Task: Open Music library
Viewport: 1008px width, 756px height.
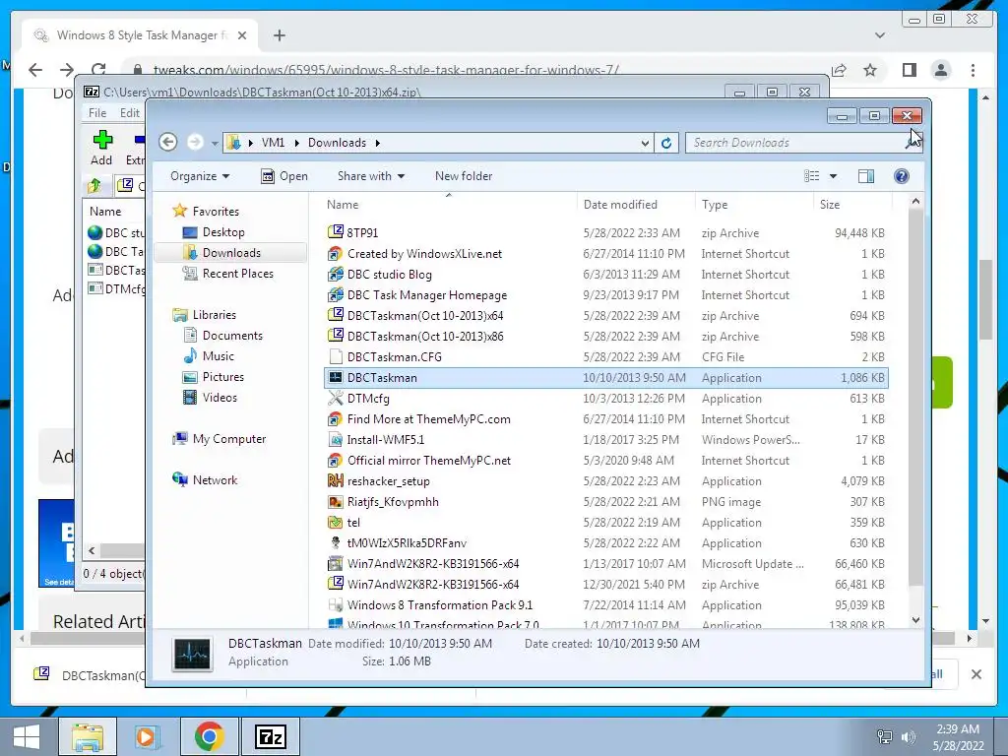Action: click(218, 356)
